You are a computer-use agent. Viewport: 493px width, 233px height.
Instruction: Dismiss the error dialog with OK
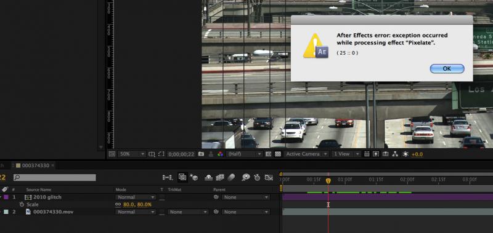(447, 69)
